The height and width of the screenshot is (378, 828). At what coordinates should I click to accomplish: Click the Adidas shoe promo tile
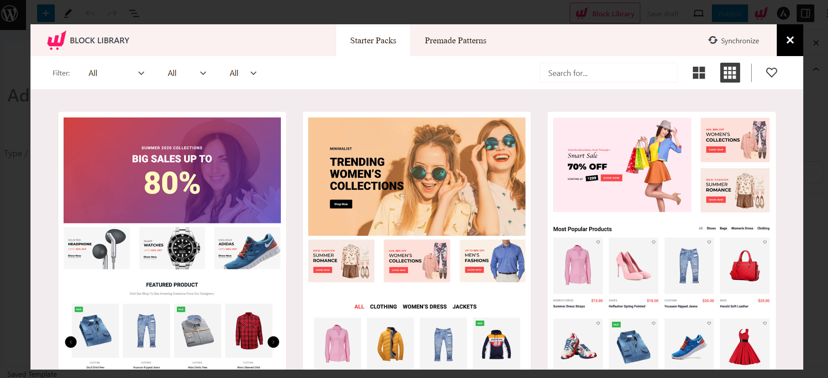tap(247, 249)
